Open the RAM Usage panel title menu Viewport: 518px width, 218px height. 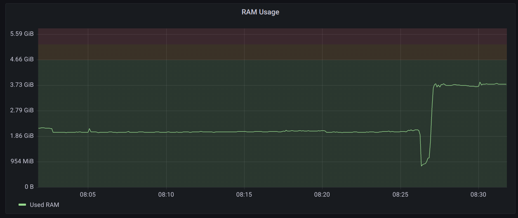tap(260, 12)
